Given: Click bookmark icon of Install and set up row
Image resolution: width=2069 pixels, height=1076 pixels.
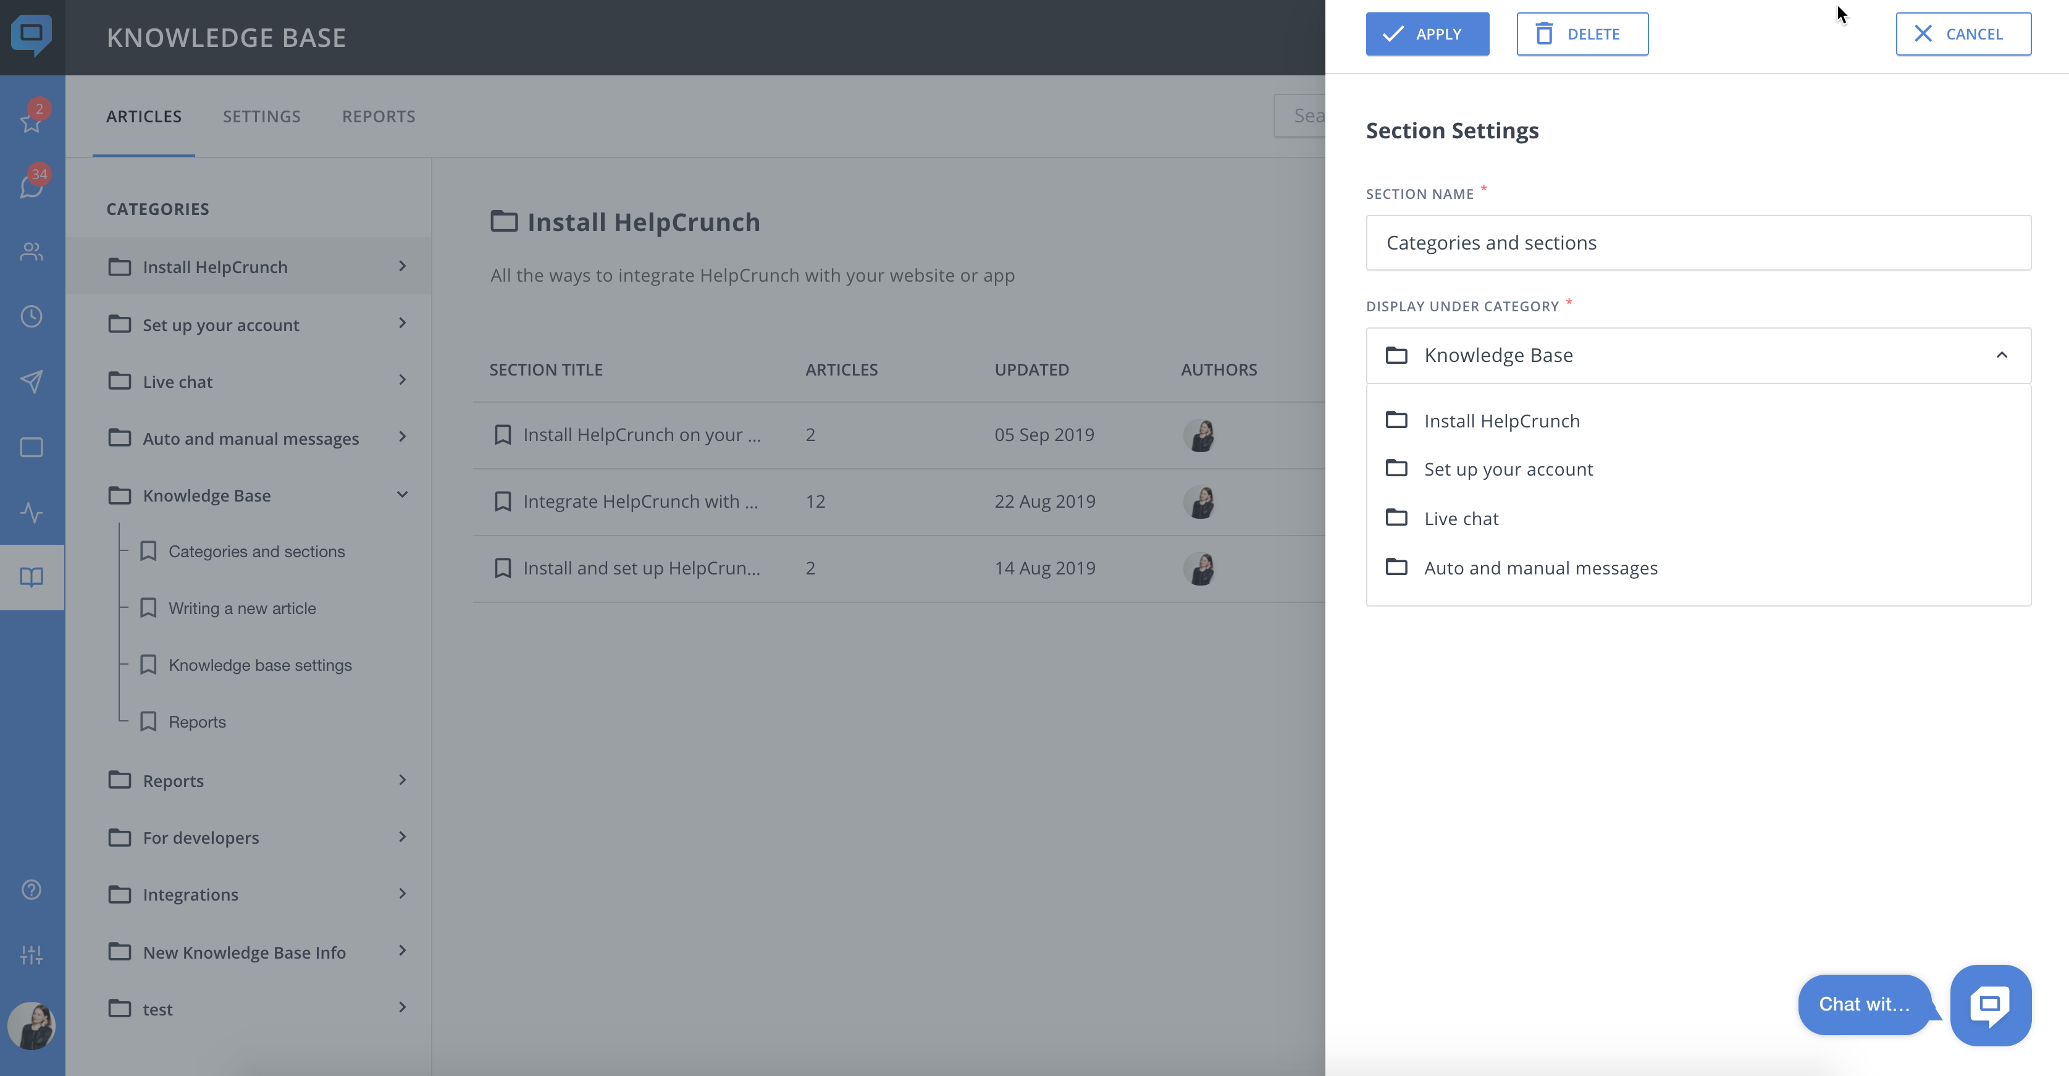Looking at the screenshot, I should [503, 568].
